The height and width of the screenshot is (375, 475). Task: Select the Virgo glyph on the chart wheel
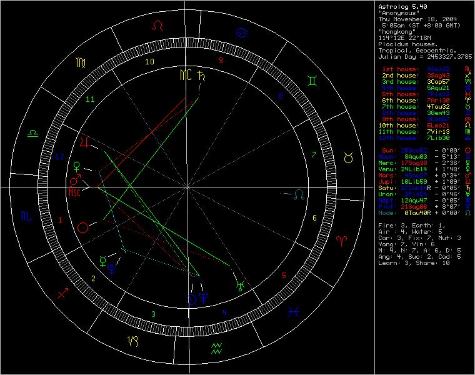(81, 62)
